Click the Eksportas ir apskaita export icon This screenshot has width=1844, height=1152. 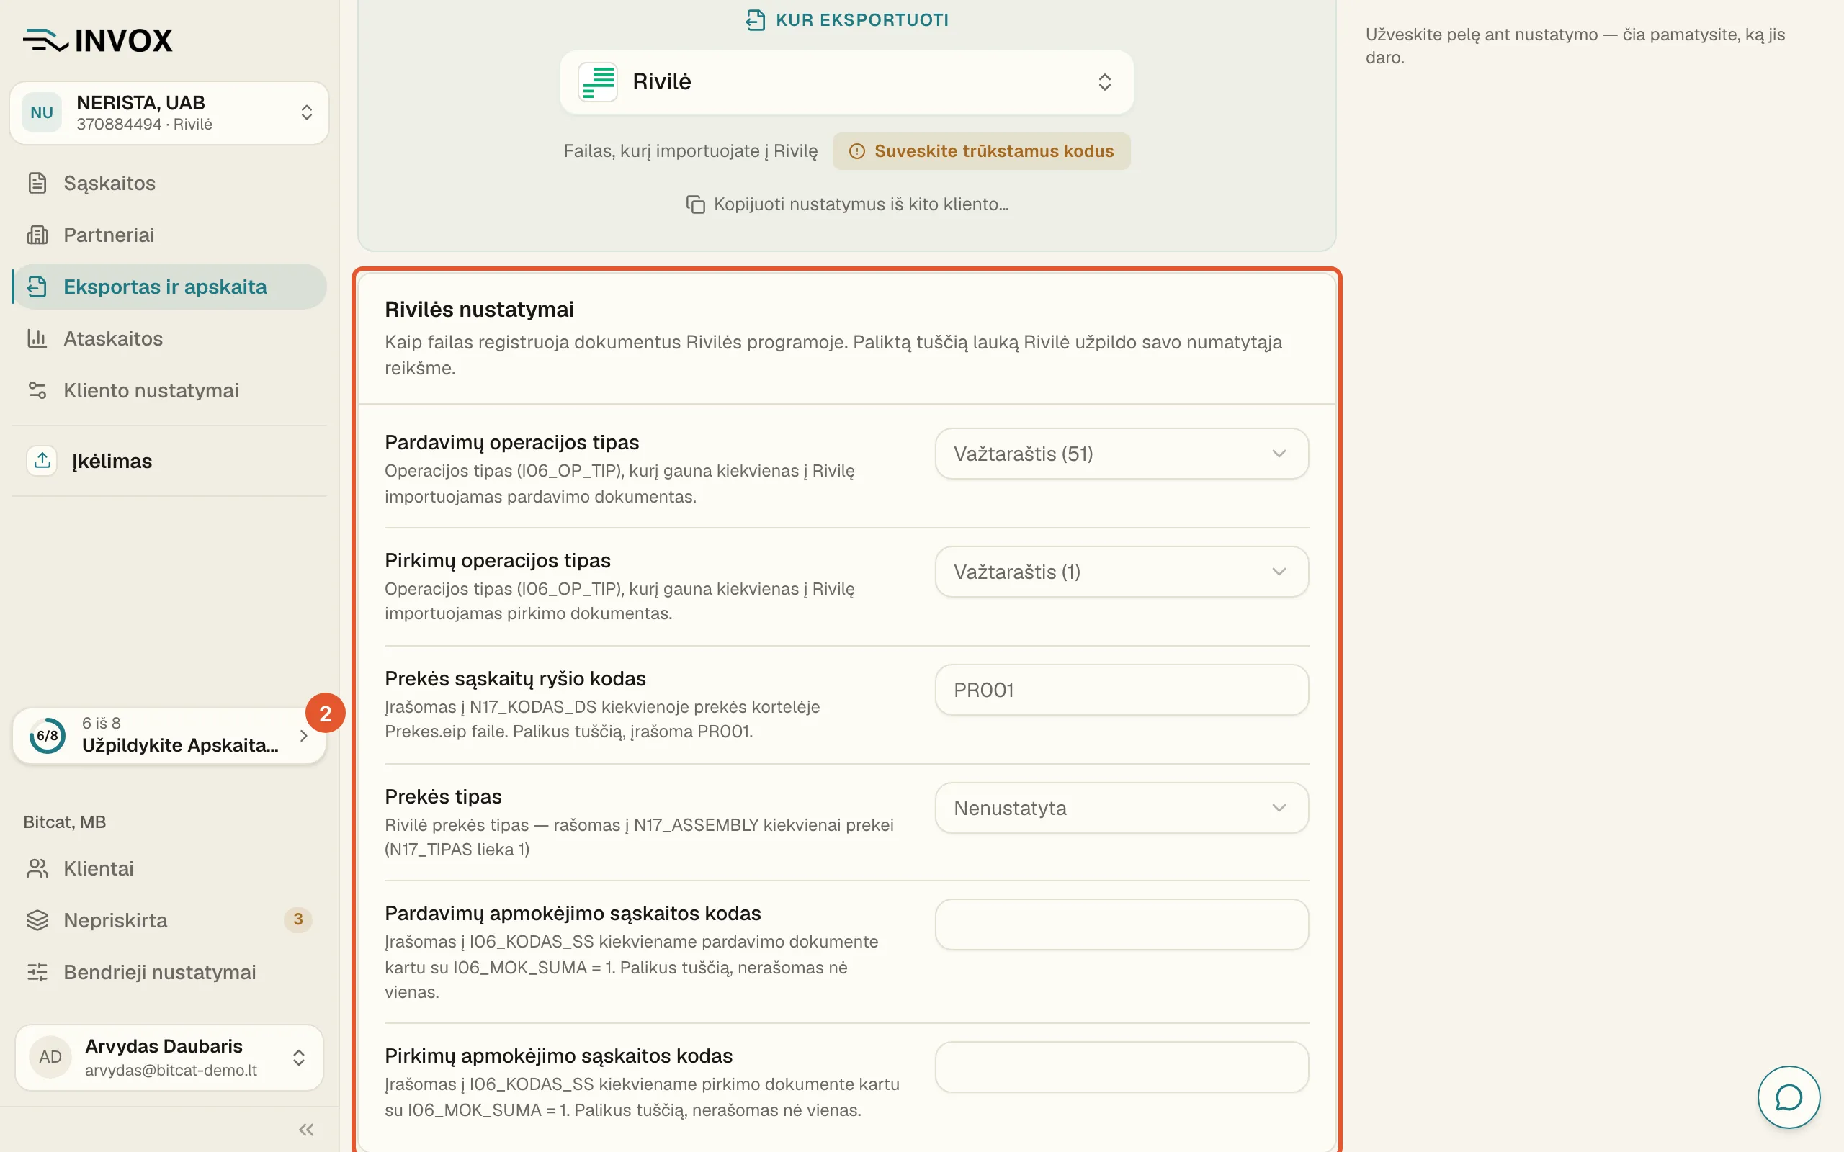(37, 287)
